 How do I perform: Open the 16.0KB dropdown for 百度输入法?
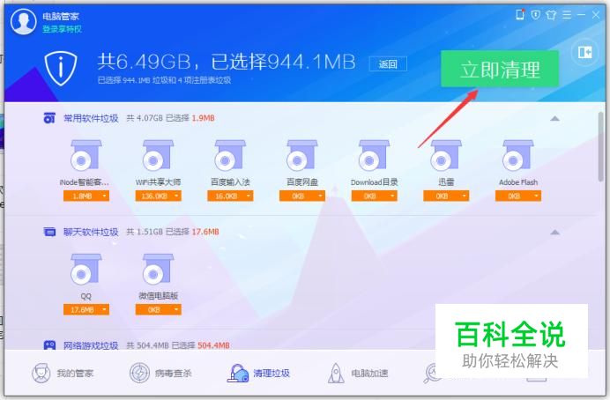tap(230, 196)
